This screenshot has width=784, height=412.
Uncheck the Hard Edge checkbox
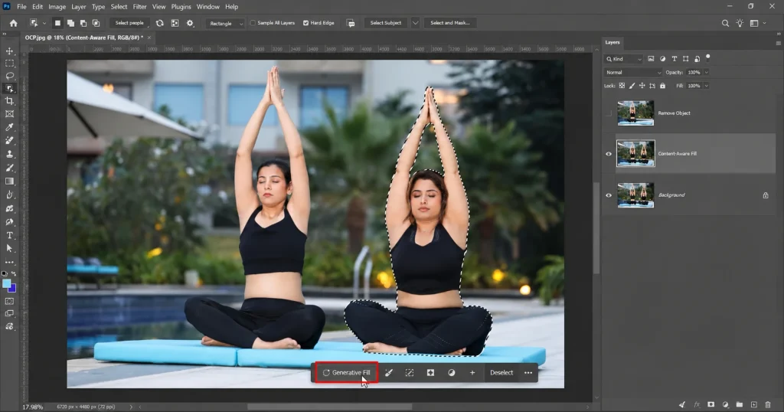click(305, 23)
